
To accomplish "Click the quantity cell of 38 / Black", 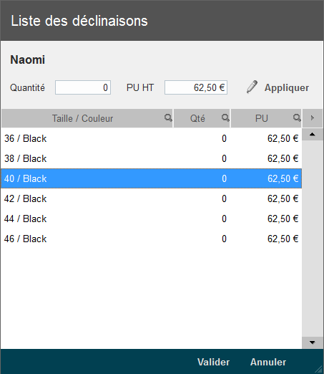I will click(x=224, y=158).
